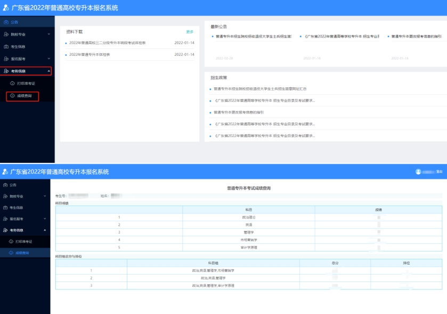Click the 英语 subject cell
The image size is (447, 314).
249,225
